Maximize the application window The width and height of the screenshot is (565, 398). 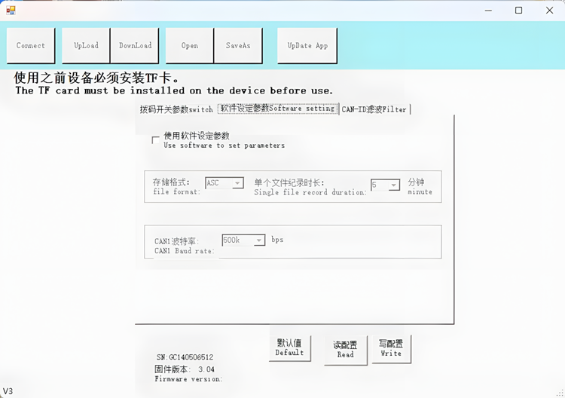coord(518,11)
